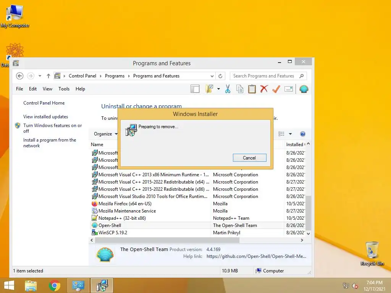Expand recent locations dropdown arrow

(40, 76)
